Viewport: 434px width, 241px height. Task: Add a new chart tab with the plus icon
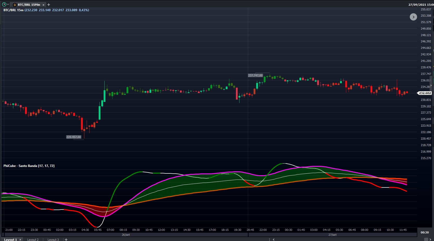49,5
